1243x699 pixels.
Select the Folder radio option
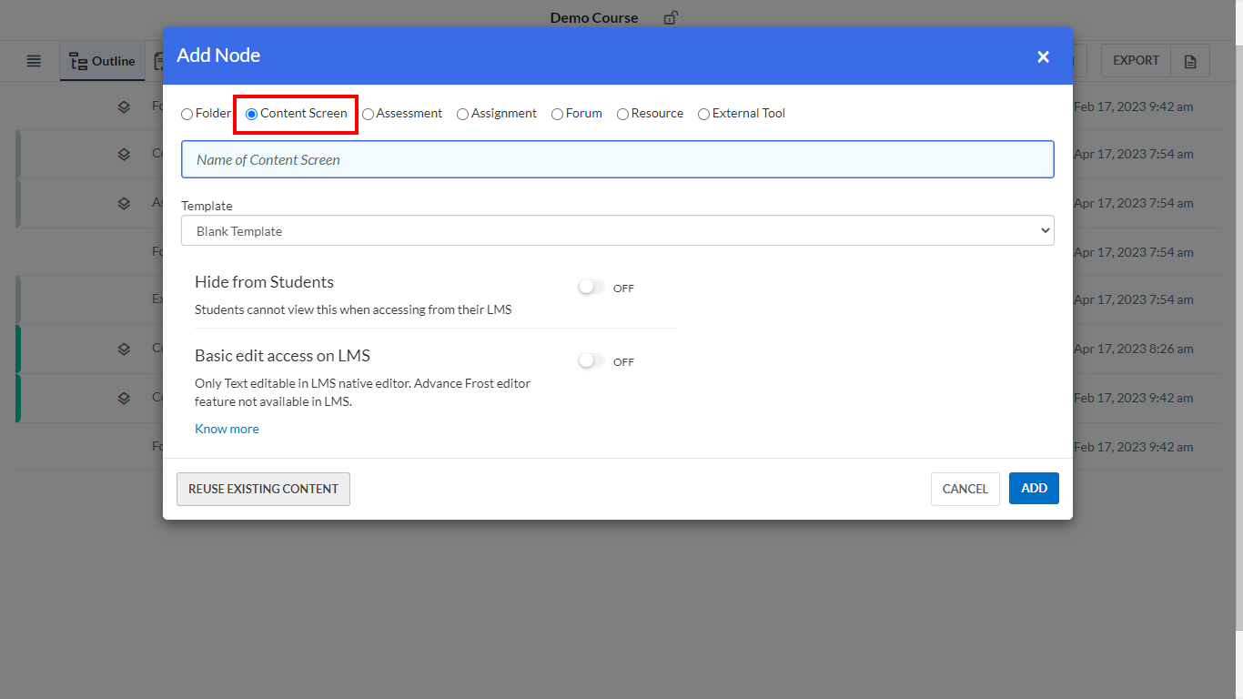pyautogui.click(x=187, y=114)
